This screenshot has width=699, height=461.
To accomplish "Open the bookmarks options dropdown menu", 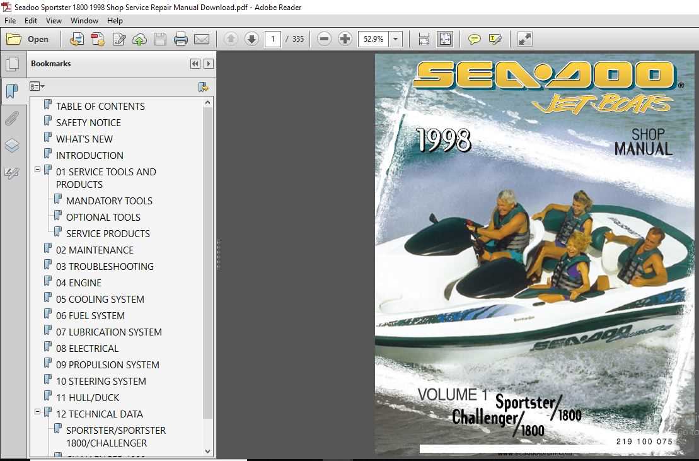I will [37, 86].
